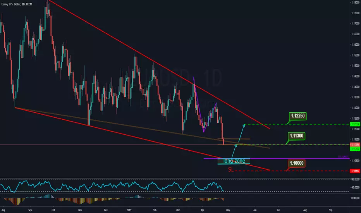Click the 'long zone' text label
The height and width of the screenshot is (213, 361).
(x=234, y=161)
